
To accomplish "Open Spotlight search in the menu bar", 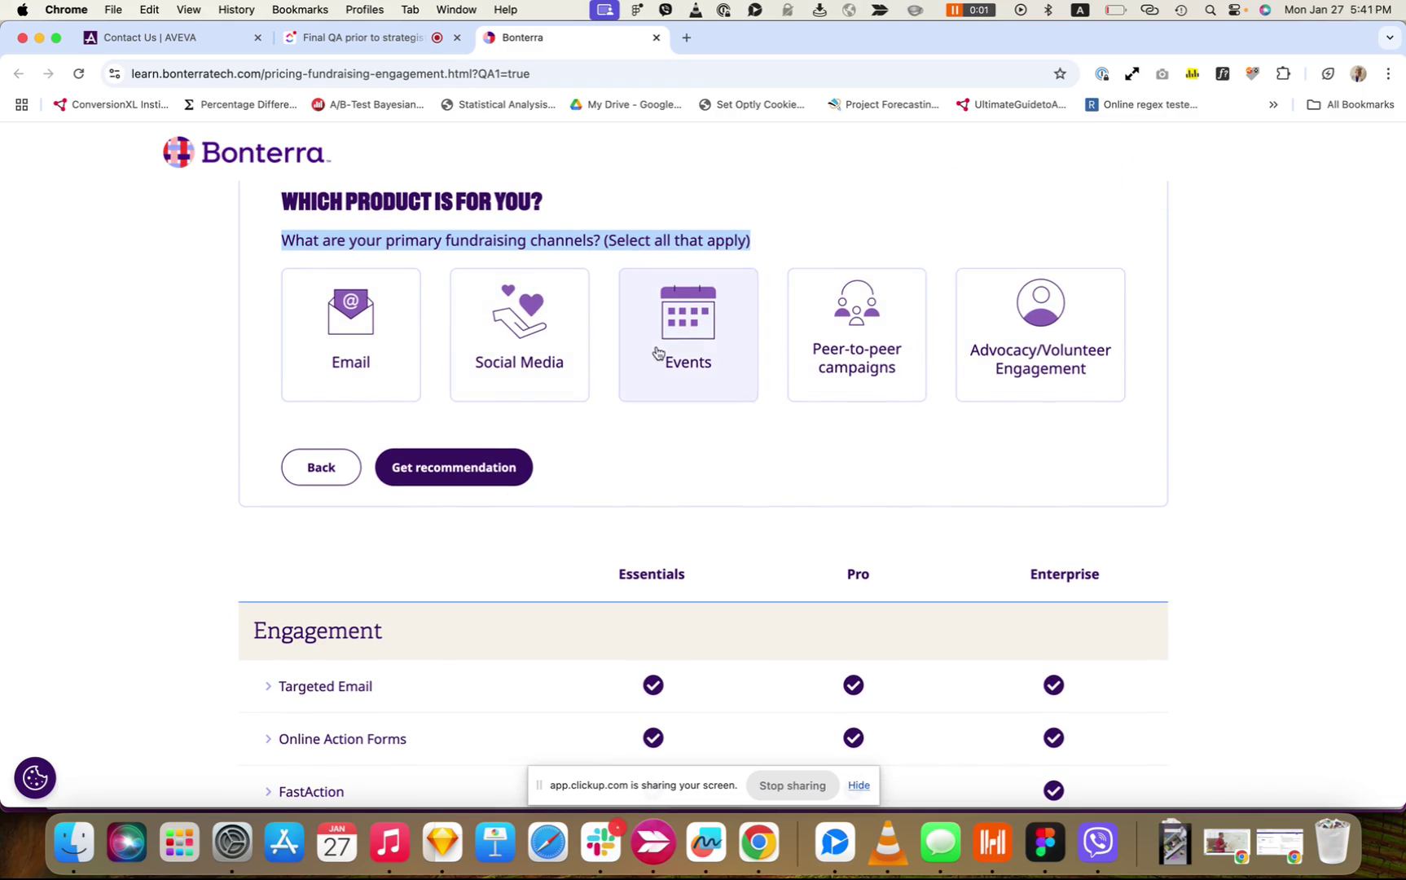I will (x=1210, y=10).
